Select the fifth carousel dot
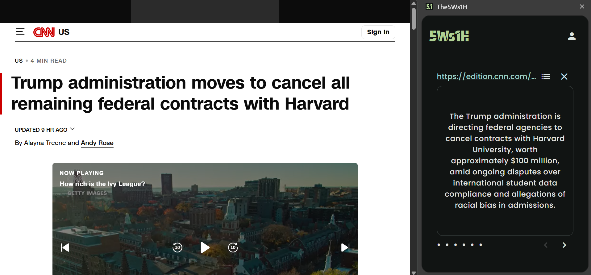Image resolution: width=591 pixels, height=275 pixels. (x=472, y=245)
